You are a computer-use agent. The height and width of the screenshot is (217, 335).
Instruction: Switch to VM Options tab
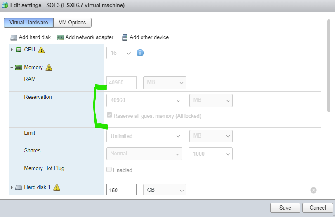73,23
